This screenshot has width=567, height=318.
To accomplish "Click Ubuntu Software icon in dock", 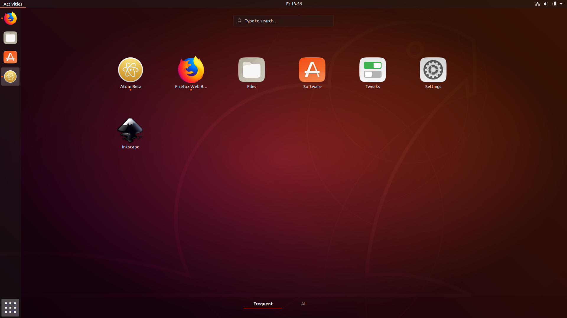I will pyautogui.click(x=10, y=57).
